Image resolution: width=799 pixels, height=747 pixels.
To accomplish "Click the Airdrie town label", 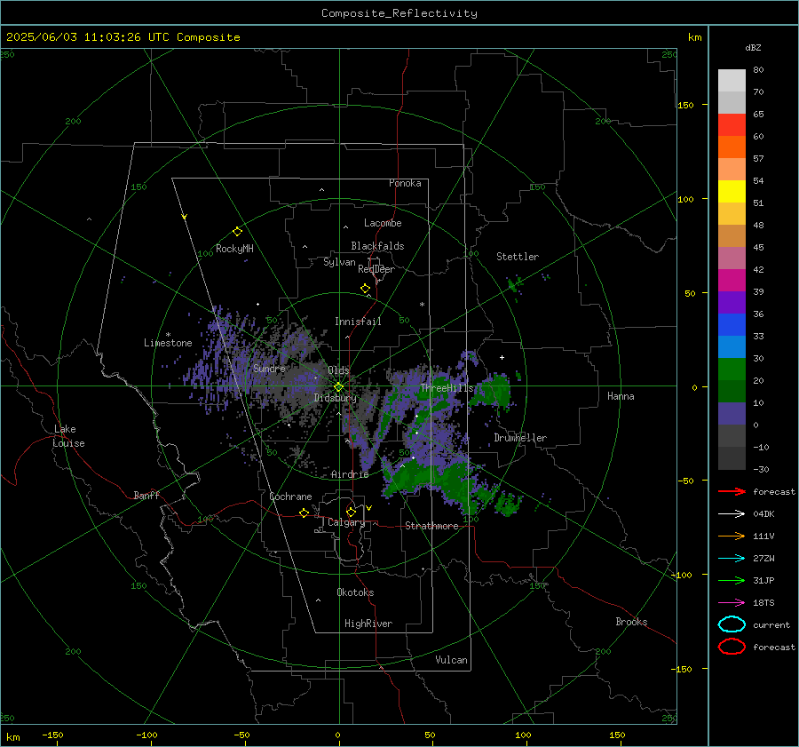I will click(350, 474).
